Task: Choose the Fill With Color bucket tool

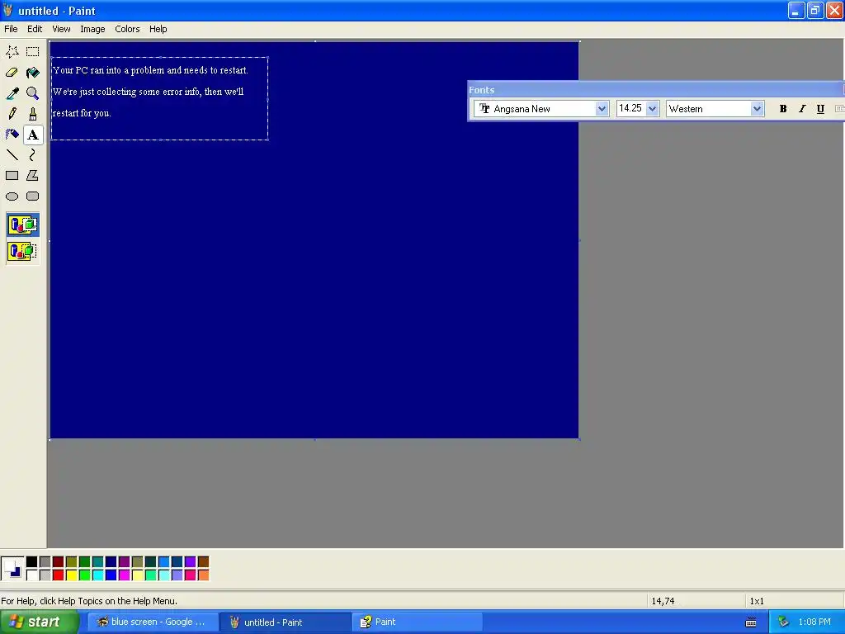Action: 33,73
